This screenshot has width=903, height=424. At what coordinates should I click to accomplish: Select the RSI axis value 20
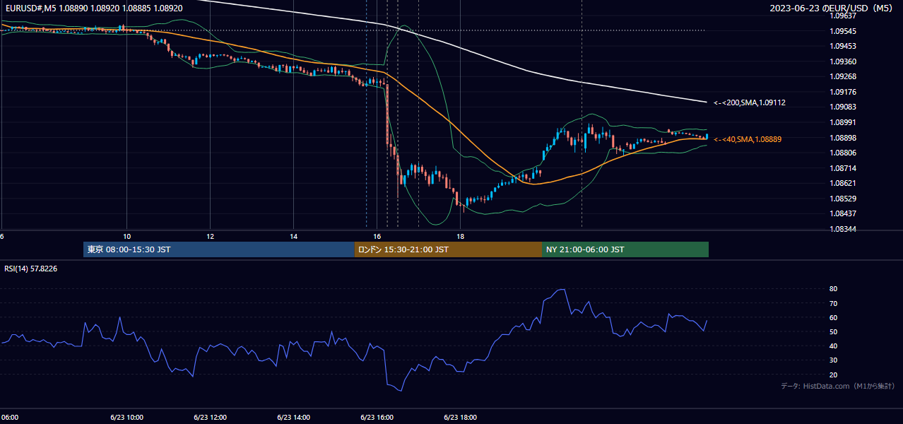834,375
